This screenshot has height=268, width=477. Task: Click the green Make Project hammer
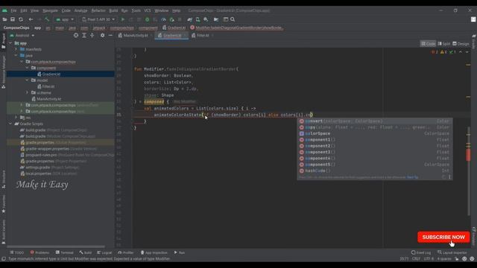[47, 19]
